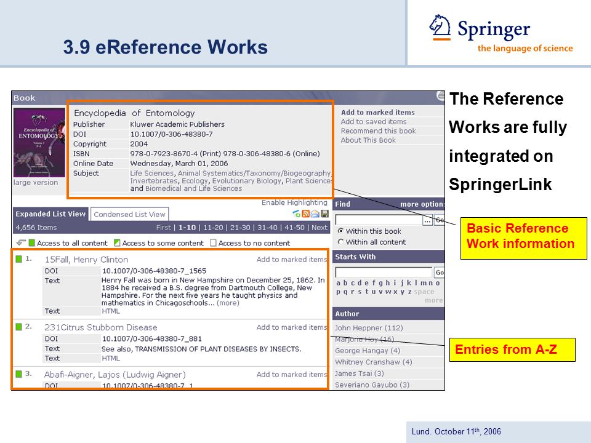The width and height of the screenshot is (591, 443).
Task: Add Citrus Stubborn Disease entry to marked items
Action: tap(292, 327)
